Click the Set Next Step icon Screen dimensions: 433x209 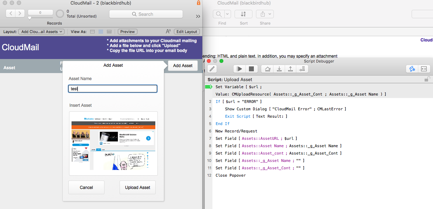click(302, 69)
